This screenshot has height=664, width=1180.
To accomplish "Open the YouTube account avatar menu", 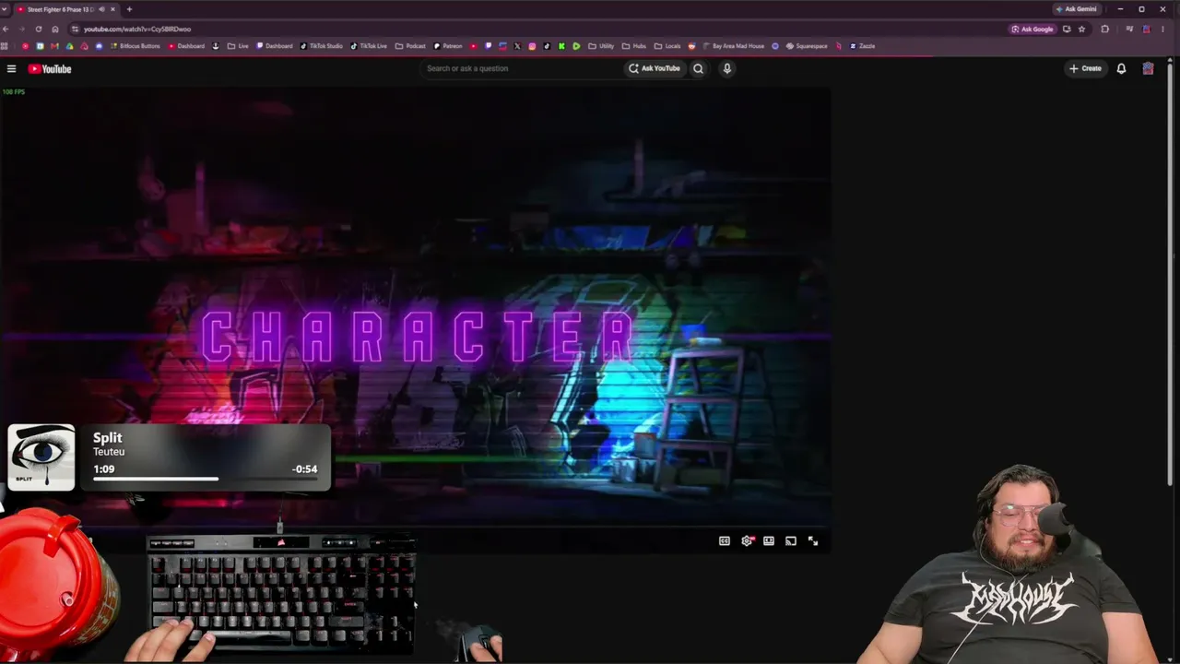I will [1148, 68].
